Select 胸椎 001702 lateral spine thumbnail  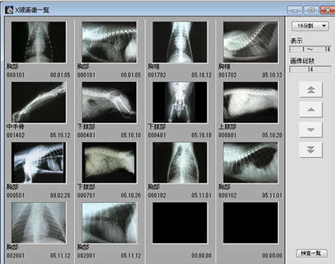coord(250,42)
